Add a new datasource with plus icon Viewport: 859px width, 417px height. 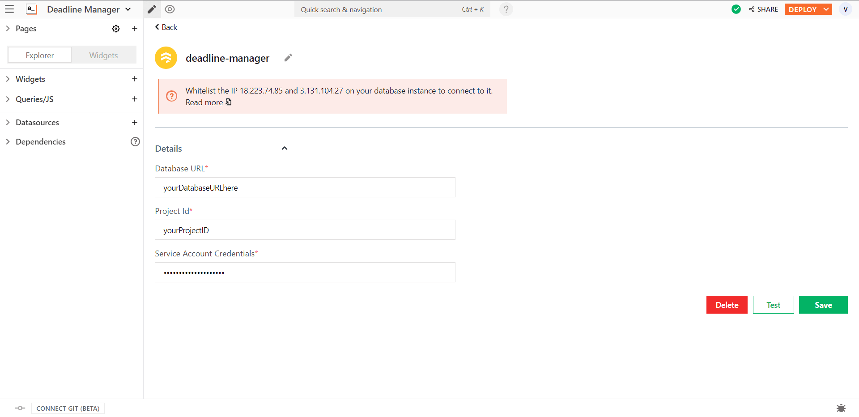coord(135,123)
